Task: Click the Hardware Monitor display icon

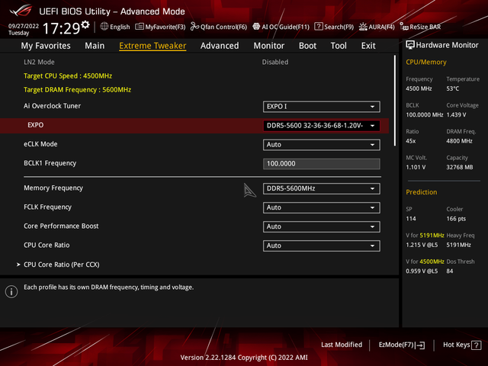Action: click(x=410, y=45)
